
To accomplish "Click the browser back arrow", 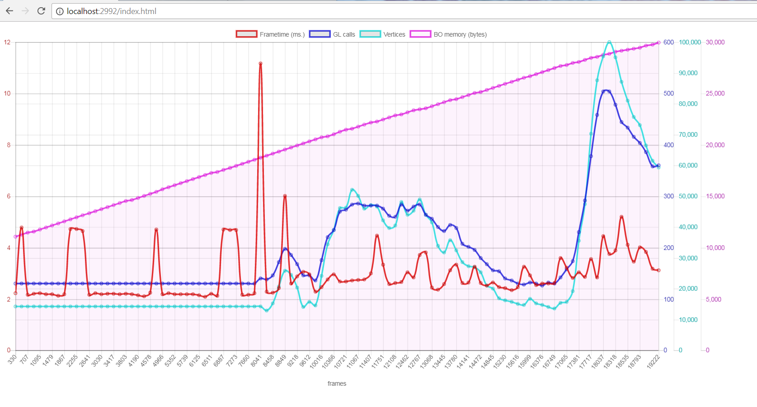I will pos(9,11).
